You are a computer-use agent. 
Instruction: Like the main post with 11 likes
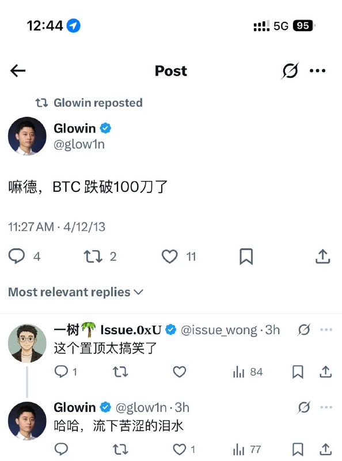pyautogui.click(x=169, y=256)
